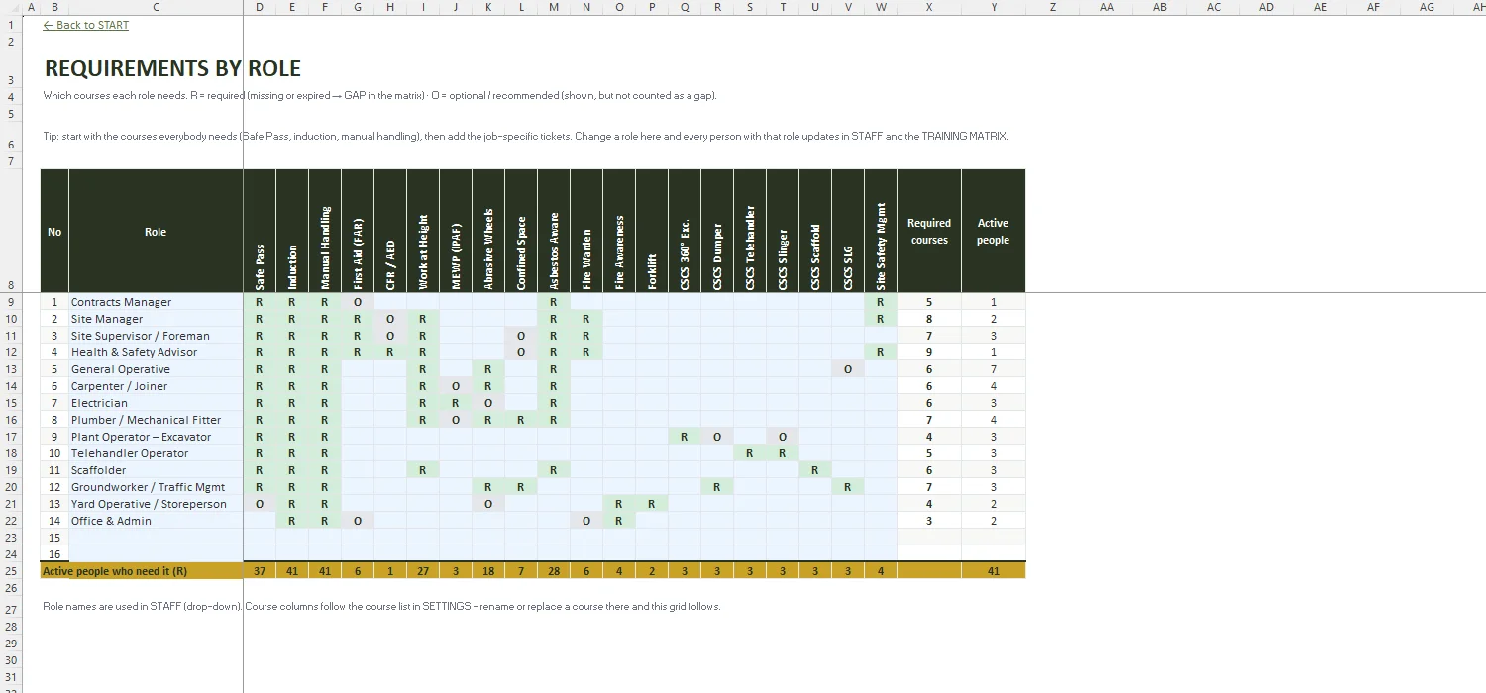Image resolution: width=1486 pixels, height=693 pixels.
Task: Select the "Manual Handling" course header
Action: coord(325,231)
